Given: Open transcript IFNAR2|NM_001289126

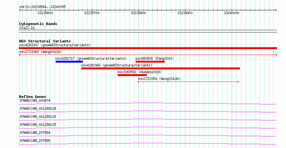Looking at the screenshot, I should tap(38, 117).
